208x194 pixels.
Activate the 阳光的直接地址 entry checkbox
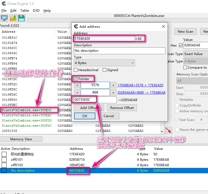pyautogui.click(x=4, y=154)
